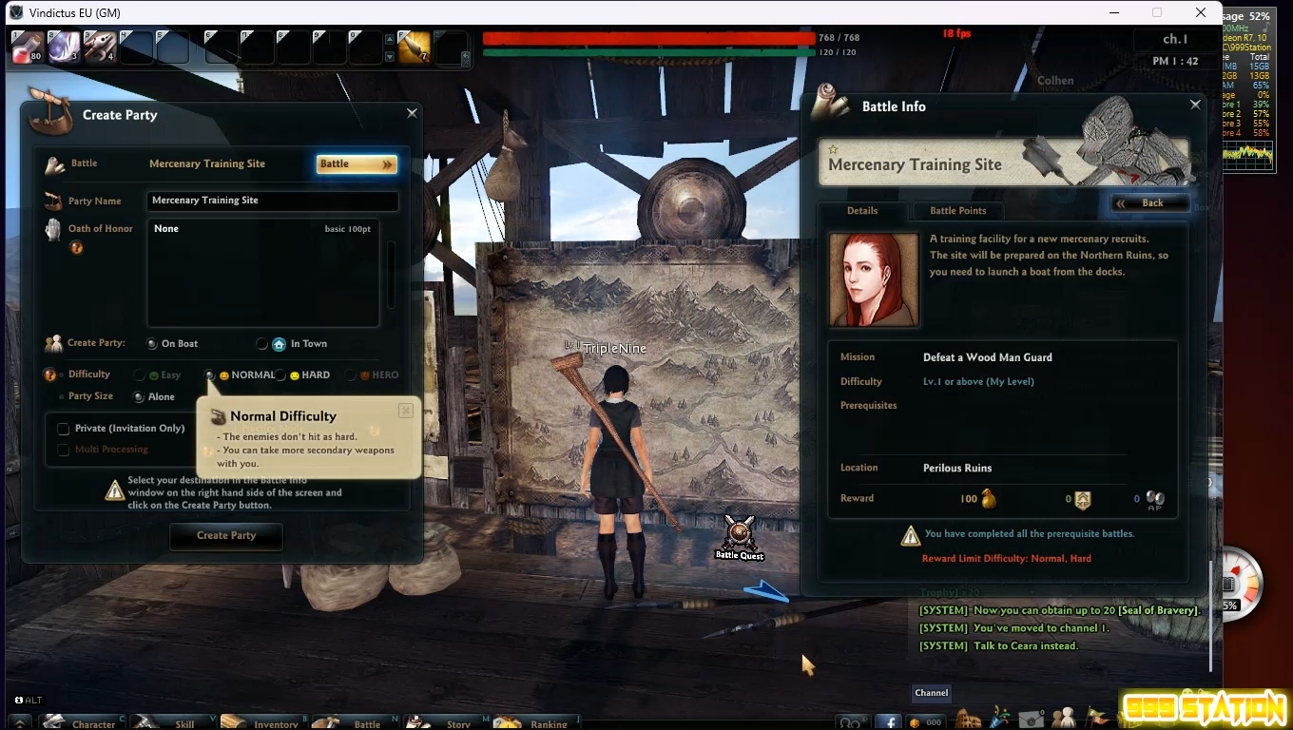This screenshot has height=730, width=1293.
Task: Click the Battle Quest crossed-swords marker
Action: 740,533
